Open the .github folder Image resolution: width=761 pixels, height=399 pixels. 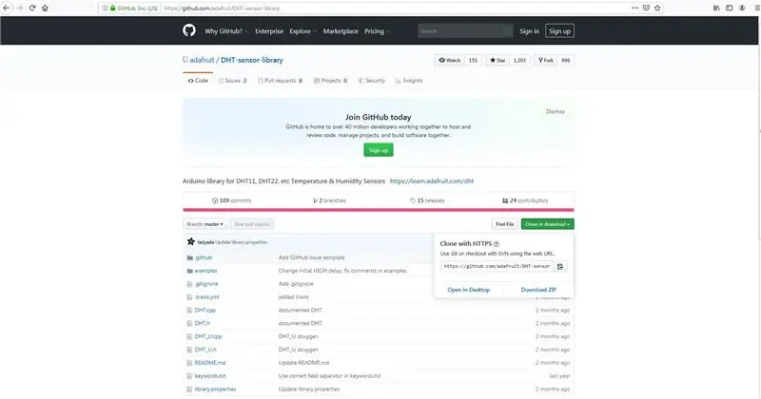(x=204, y=257)
